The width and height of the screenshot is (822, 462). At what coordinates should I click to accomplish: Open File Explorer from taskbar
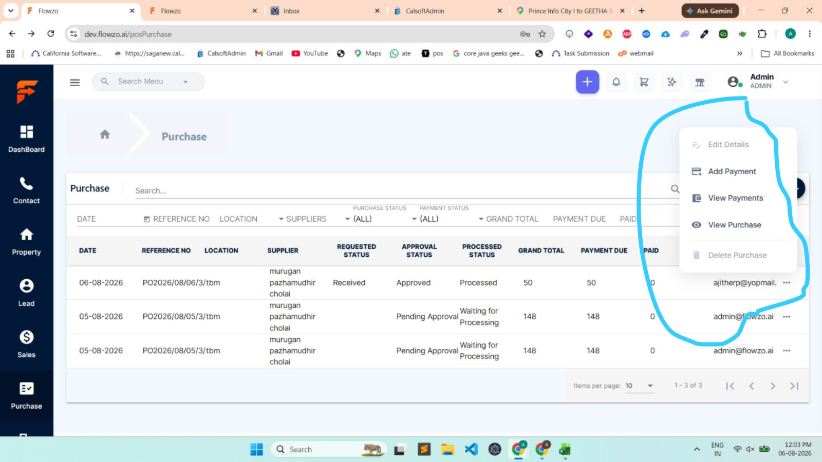point(447,450)
